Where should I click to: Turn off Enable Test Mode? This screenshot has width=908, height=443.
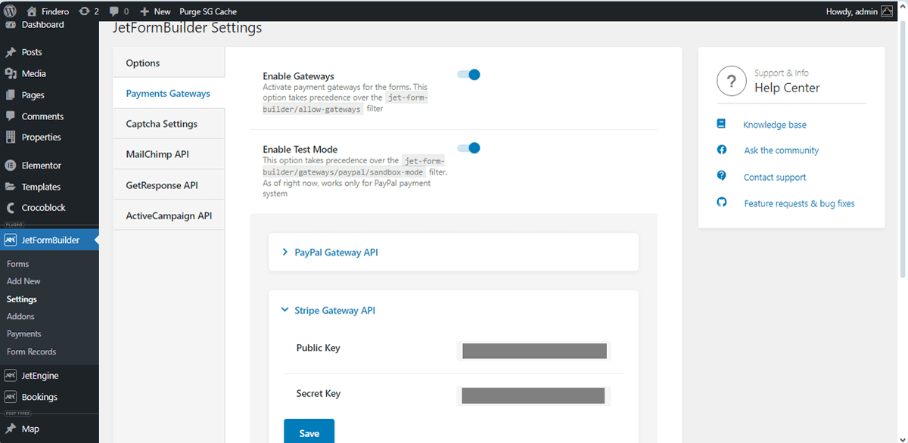468,147
